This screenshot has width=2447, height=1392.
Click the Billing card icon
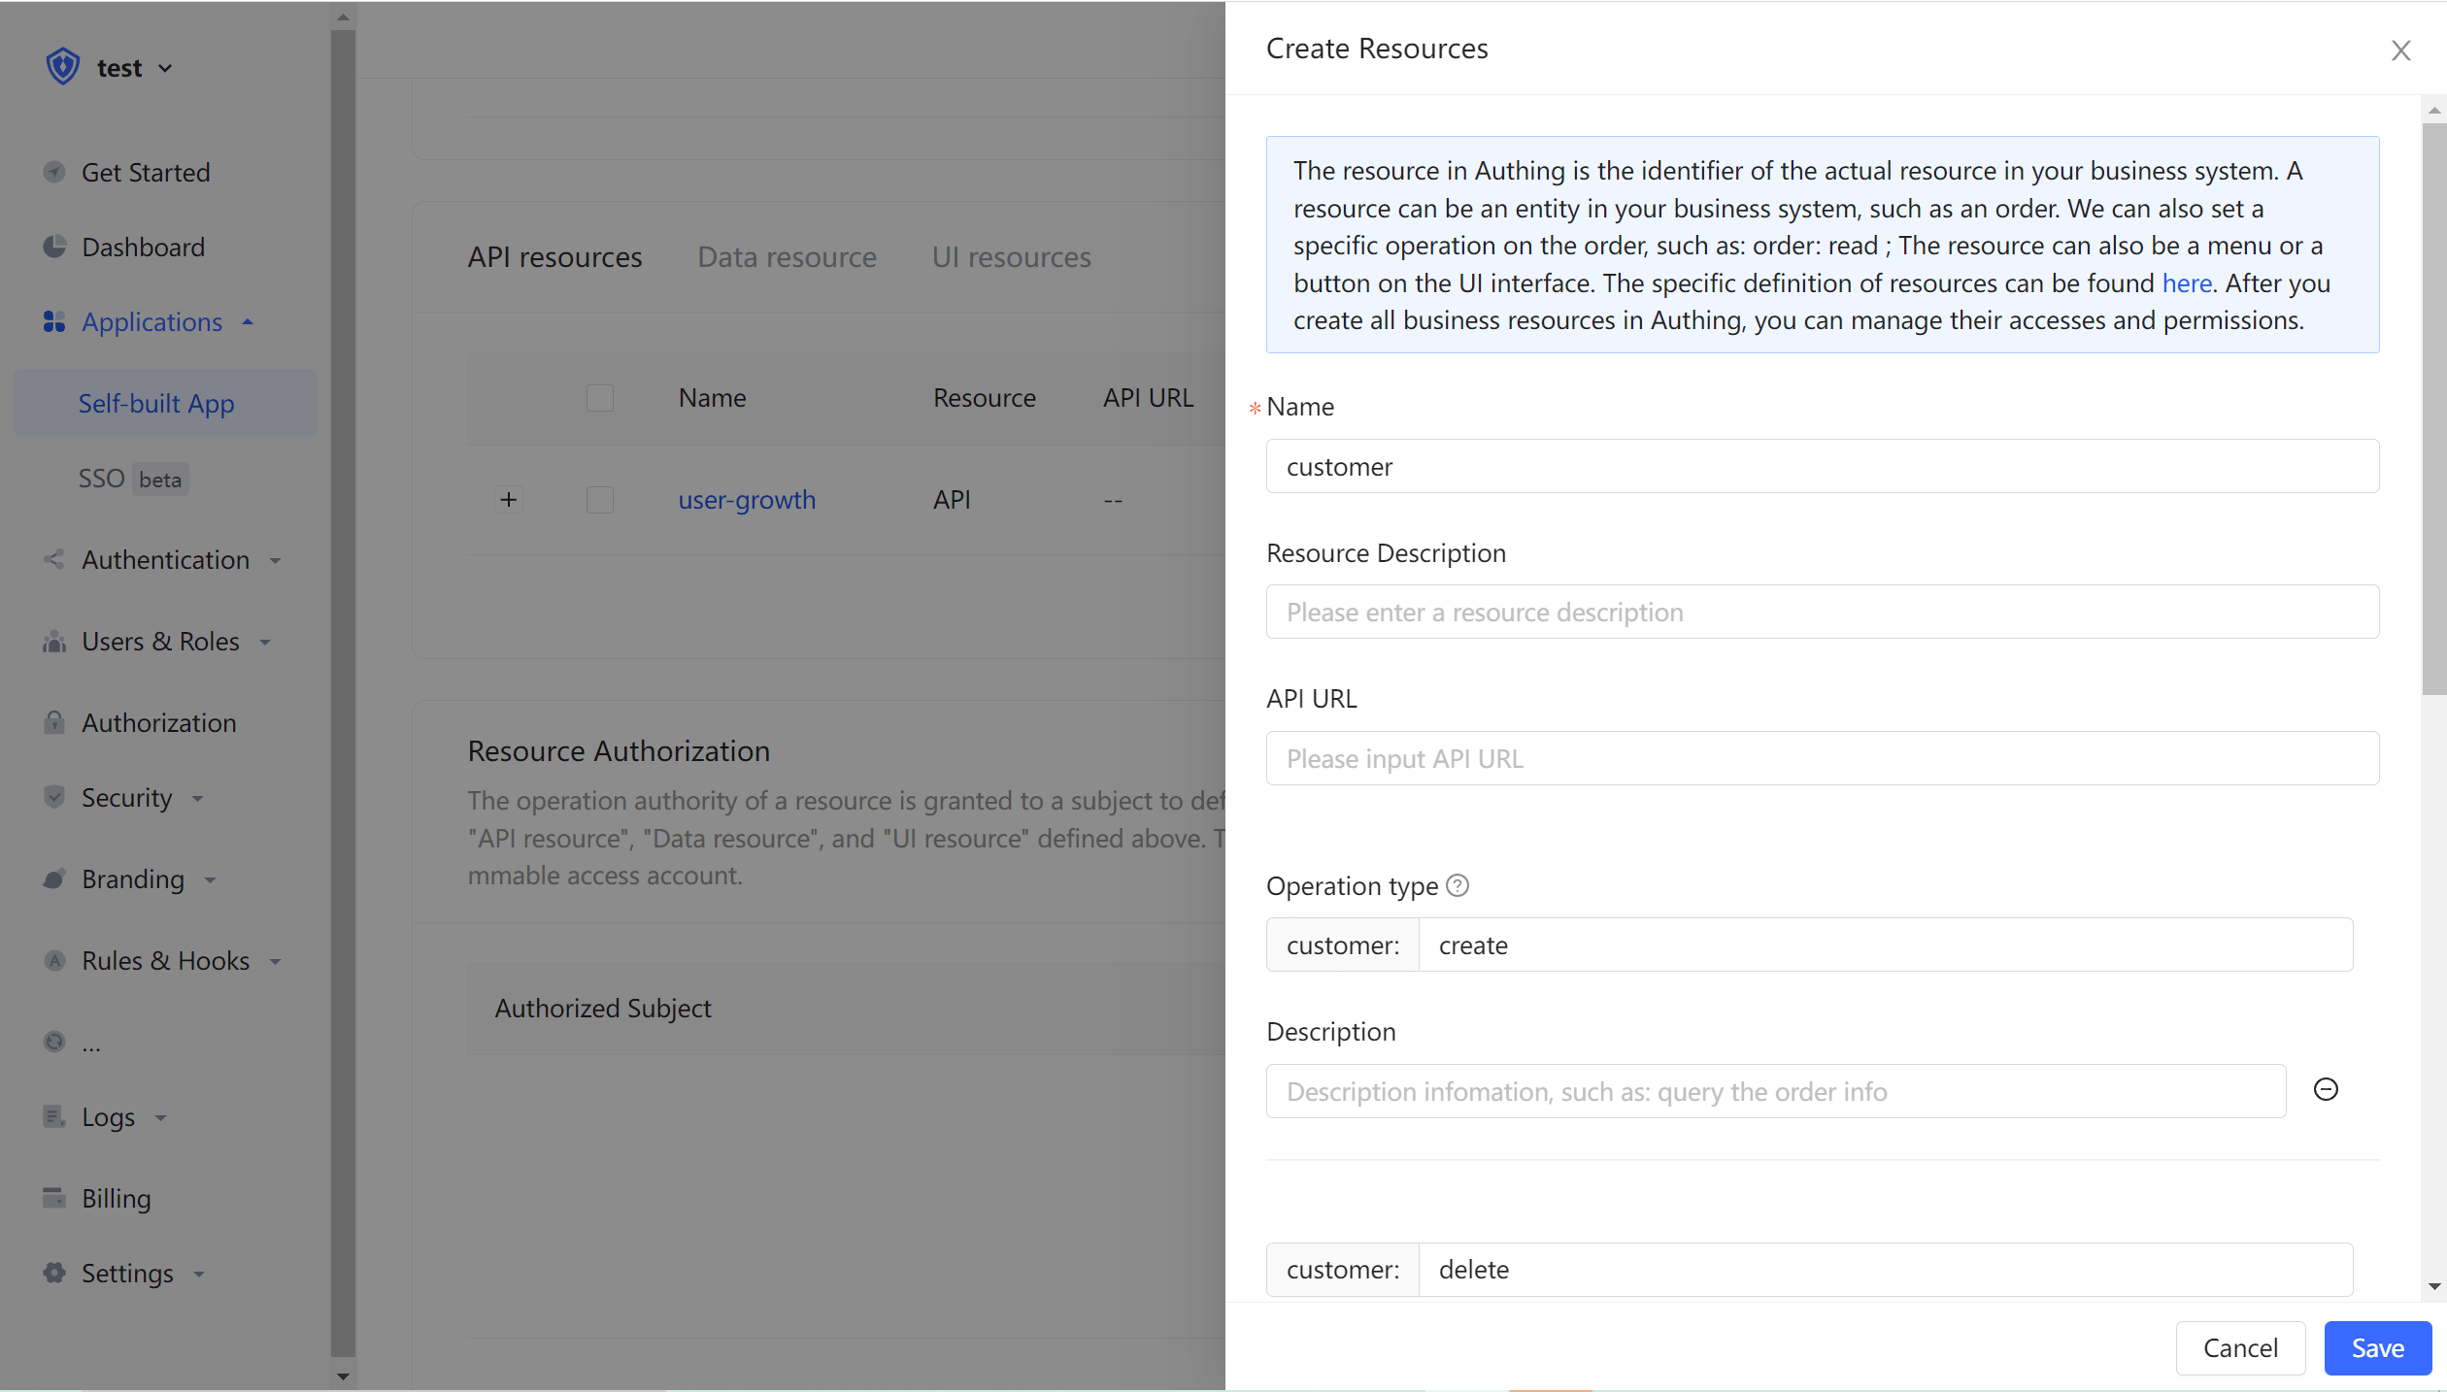[x=54, y=1197]
